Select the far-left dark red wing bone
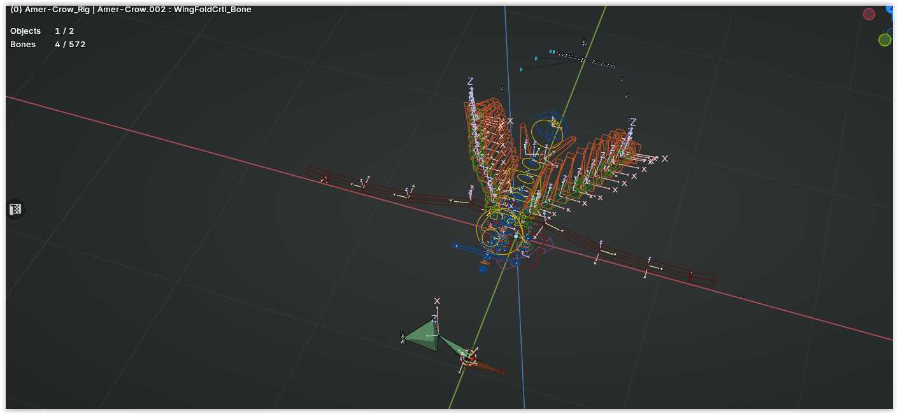 [x=316, y=173]
